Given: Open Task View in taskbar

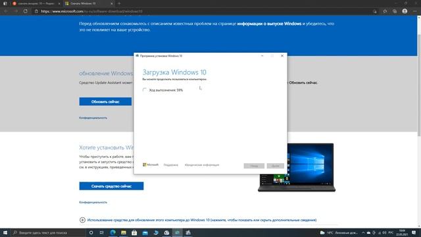Looking at the screenshot, I should 102,232.
